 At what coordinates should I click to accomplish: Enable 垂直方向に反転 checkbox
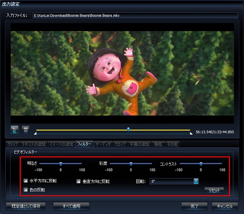click(79, 181)
